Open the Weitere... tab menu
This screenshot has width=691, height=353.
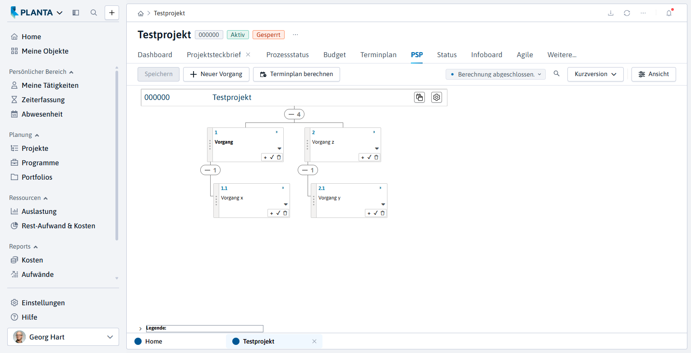[x=562, y=55]
